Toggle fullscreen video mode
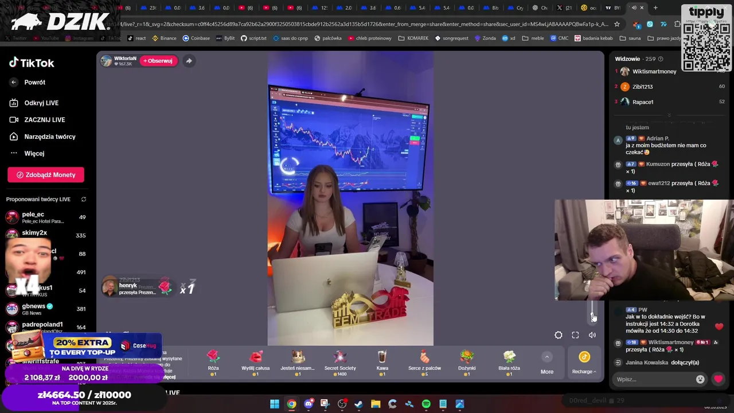 click(x=575, y=335)
